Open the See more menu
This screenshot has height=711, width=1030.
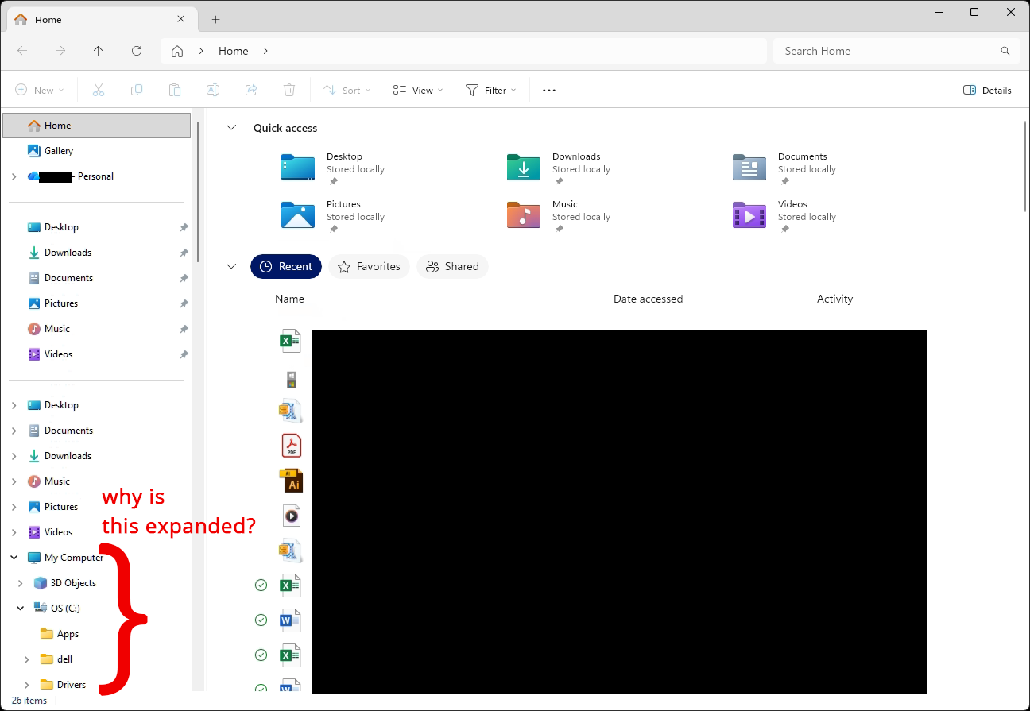[548, 90]
